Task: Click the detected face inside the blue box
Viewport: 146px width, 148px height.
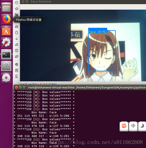Action: [x=102, y=51]
